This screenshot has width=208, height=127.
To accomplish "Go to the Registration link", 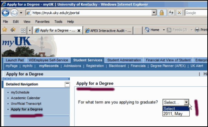I will coord(95,66).
